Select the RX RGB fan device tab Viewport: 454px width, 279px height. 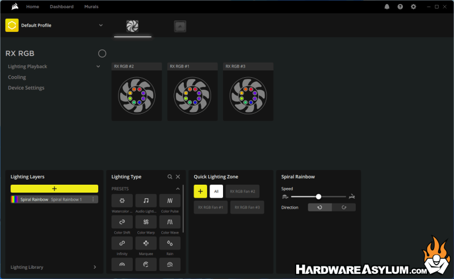click(x=132, y=26)
